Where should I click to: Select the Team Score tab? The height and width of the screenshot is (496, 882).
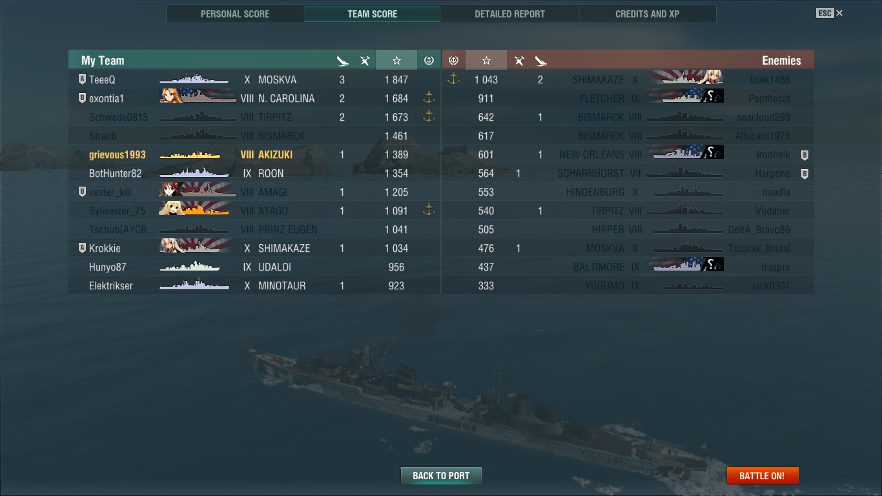373,14
